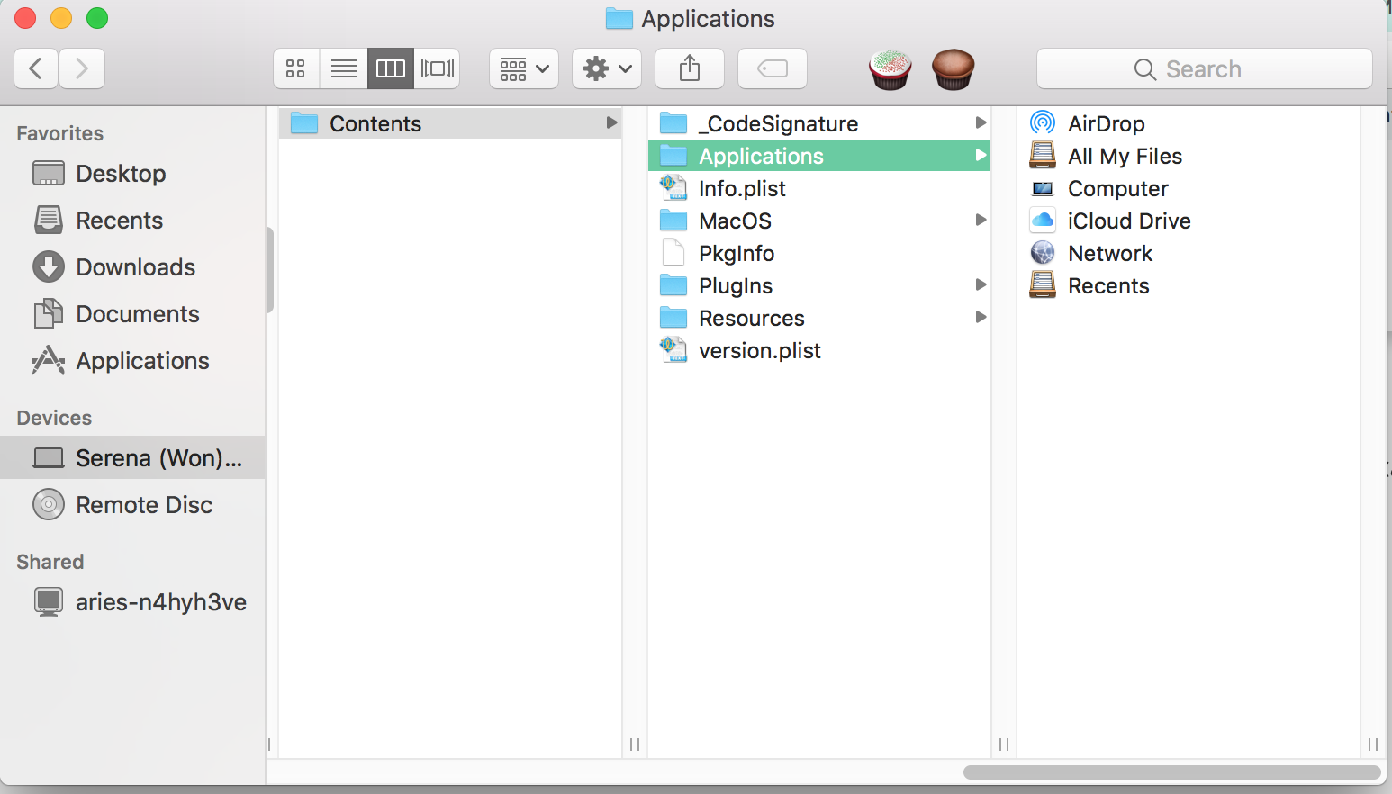Go back with the left chevron button
This screenshot has height=794, width=1392.
37,68
